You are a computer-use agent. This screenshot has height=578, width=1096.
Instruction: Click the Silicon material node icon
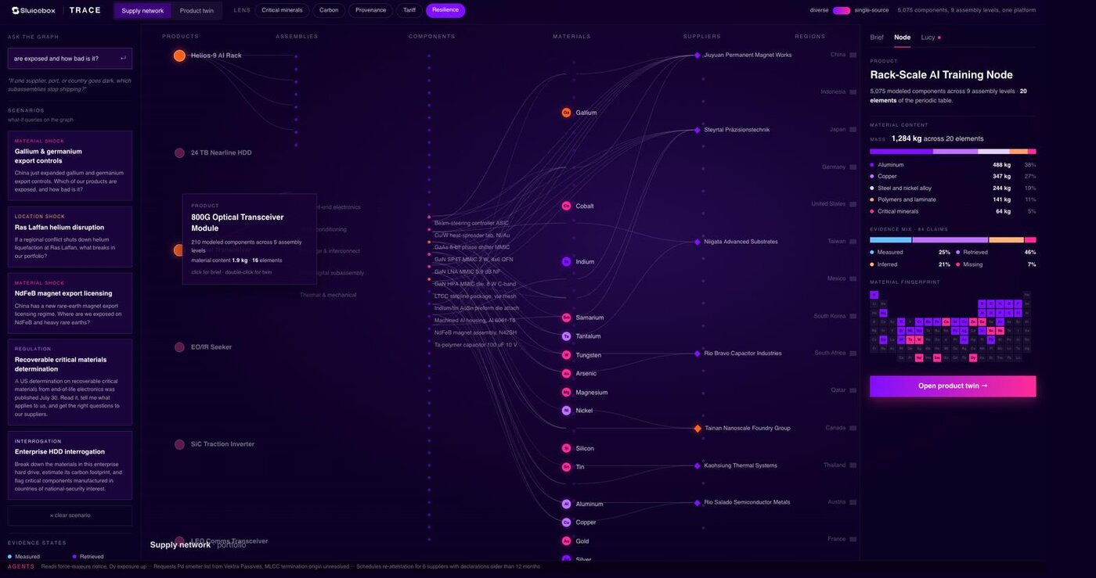click(x=566, y=448)
